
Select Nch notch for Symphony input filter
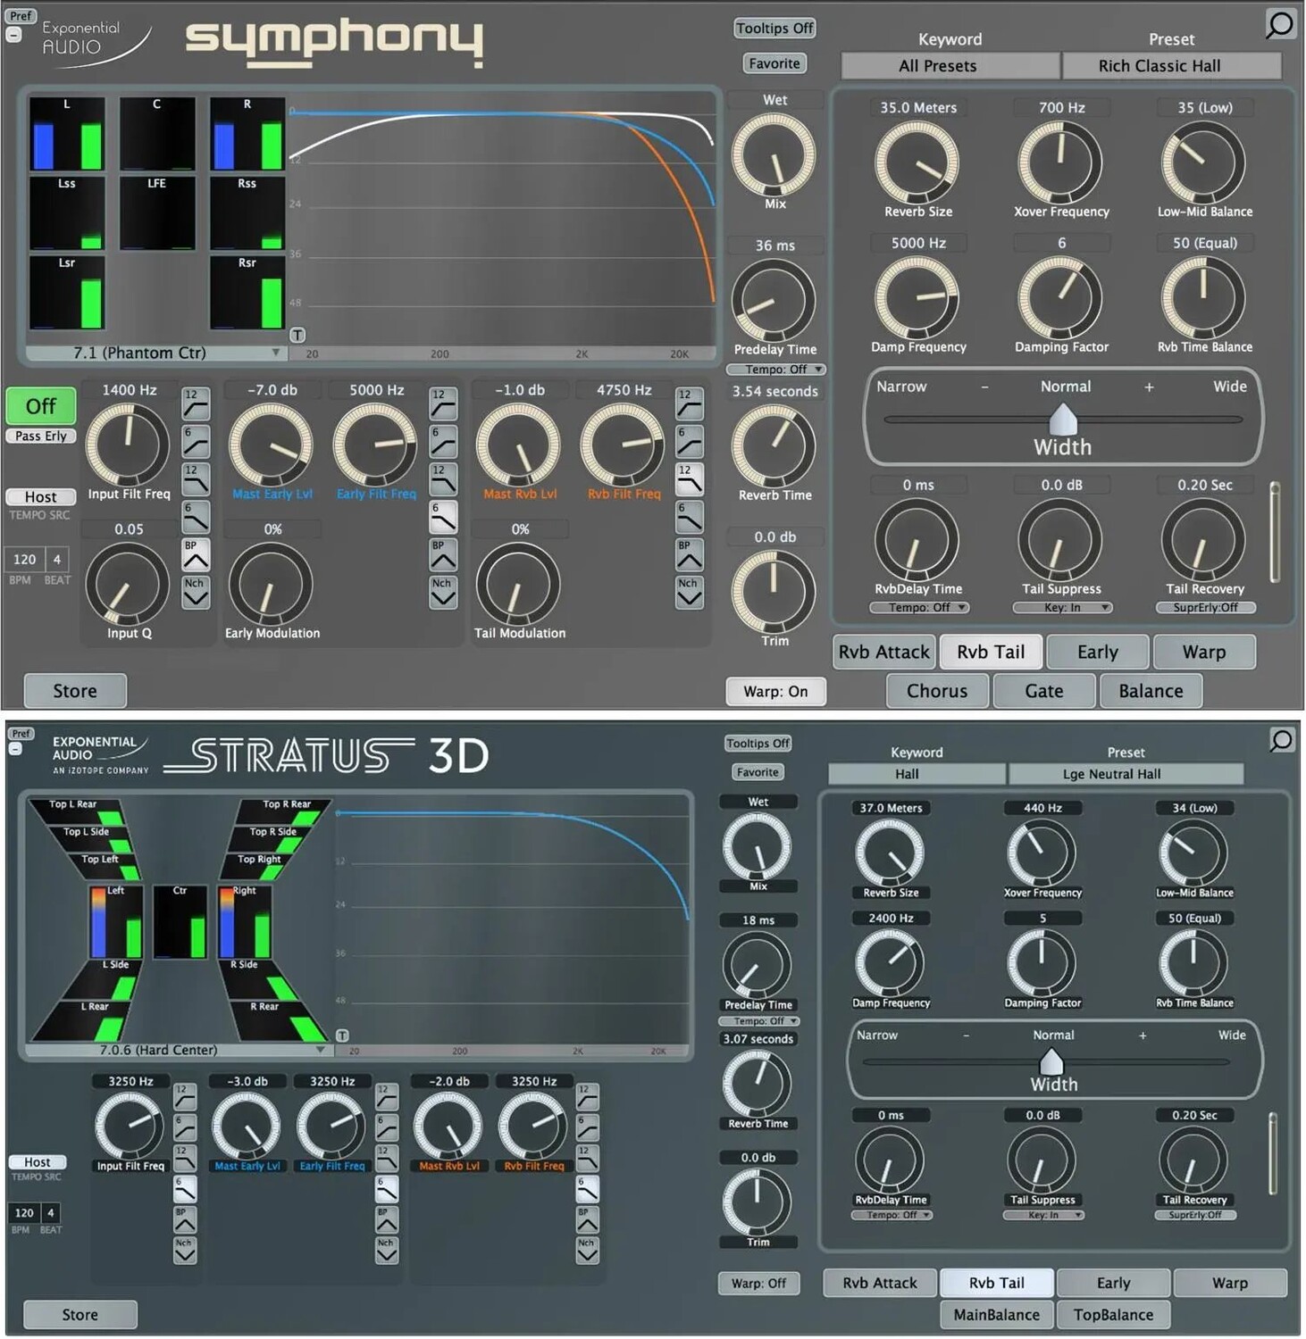pyautogui.click(x=195, y=593)
